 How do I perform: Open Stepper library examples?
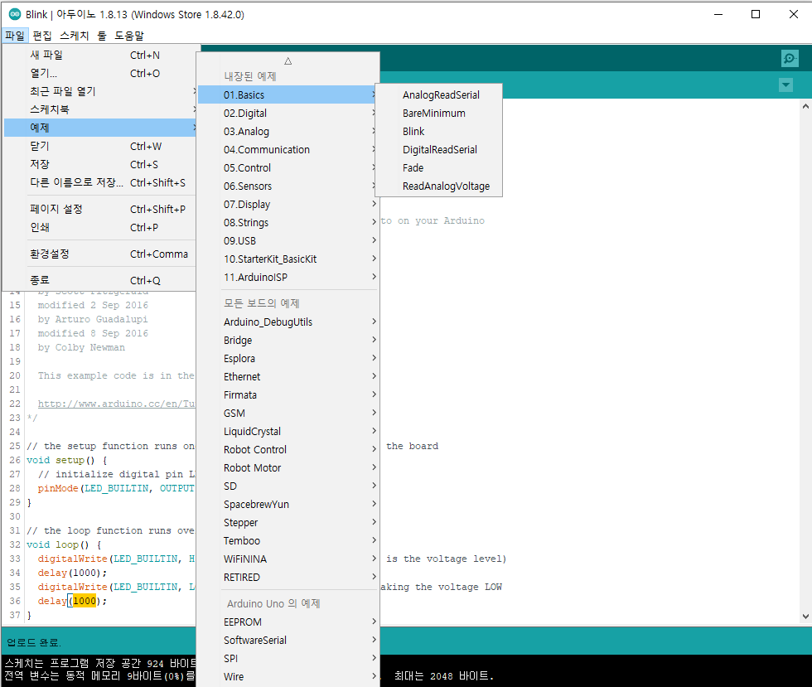pyautogui.click(x=288, y=522)
